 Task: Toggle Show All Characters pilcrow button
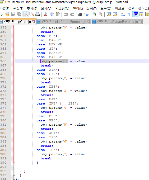(129, 14)
